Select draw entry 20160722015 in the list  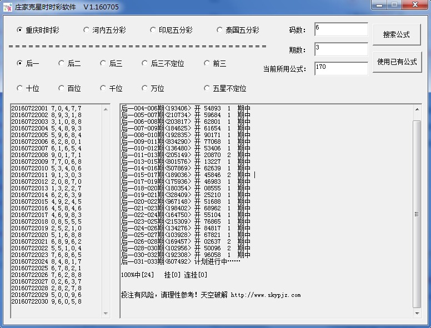point(46,201)
